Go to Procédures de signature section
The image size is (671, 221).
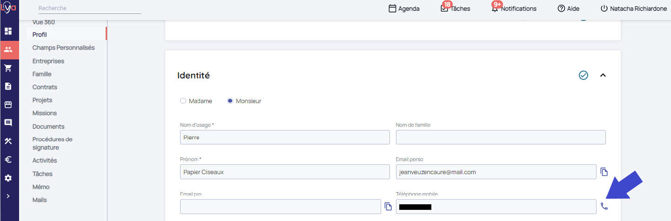[x=52, y=143]
